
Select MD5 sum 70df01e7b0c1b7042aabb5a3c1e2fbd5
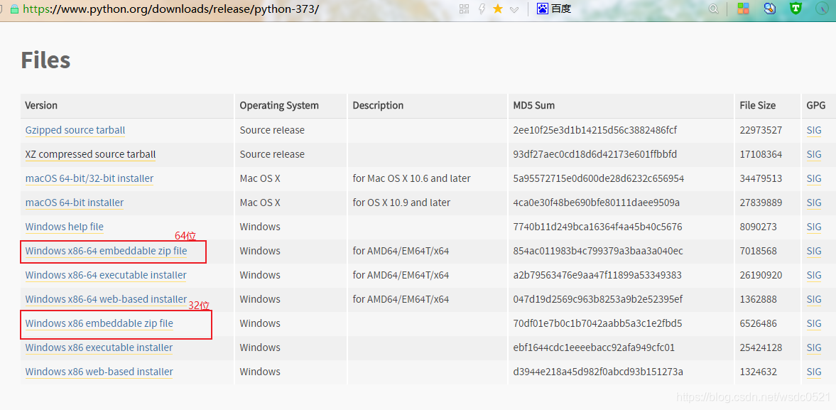click(597, 323)
